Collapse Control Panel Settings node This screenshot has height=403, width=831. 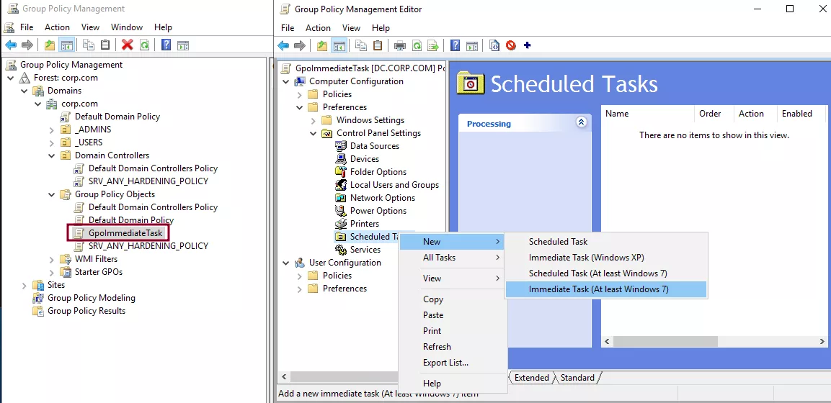pyautogui.click(x=314, y=133)
